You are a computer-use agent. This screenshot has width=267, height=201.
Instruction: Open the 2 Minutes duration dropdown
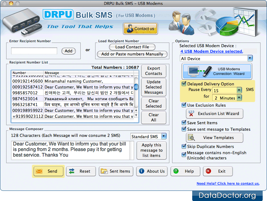pyautogui.click(x=239, y=98)
